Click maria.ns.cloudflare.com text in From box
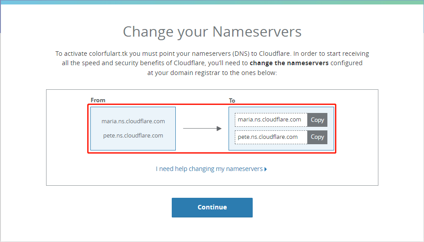 coord(133,121)
